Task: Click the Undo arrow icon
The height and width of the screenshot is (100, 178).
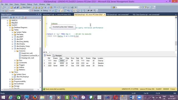Action: click(55, 7)
